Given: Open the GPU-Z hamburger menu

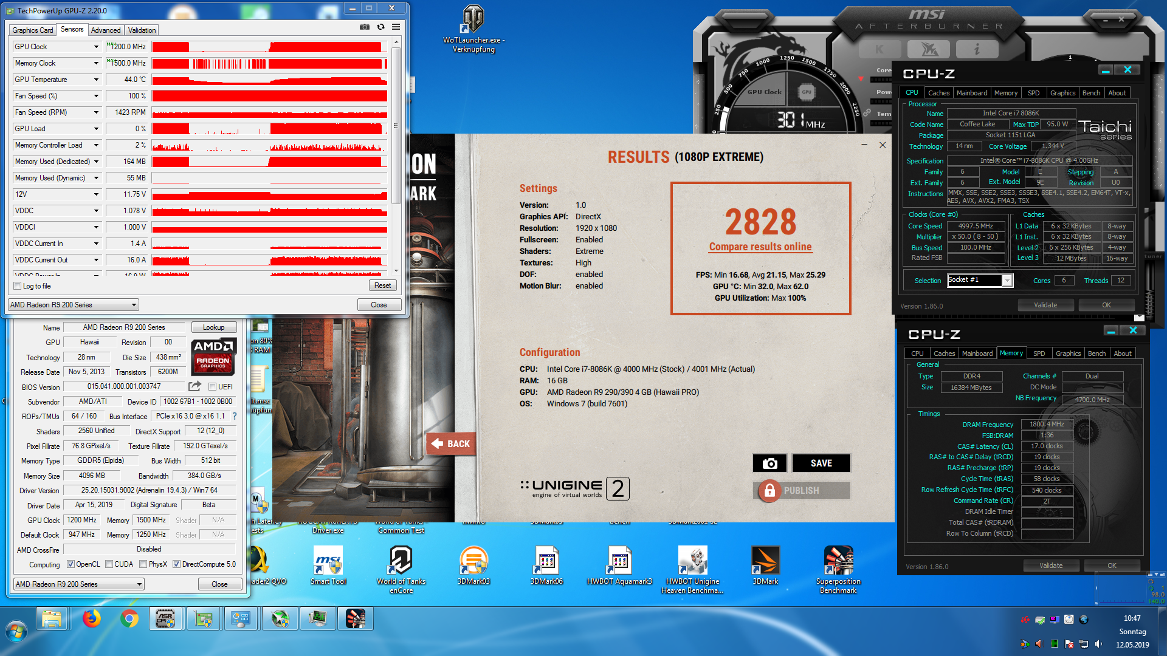Looking at the screenshot, I should (396, 27).
